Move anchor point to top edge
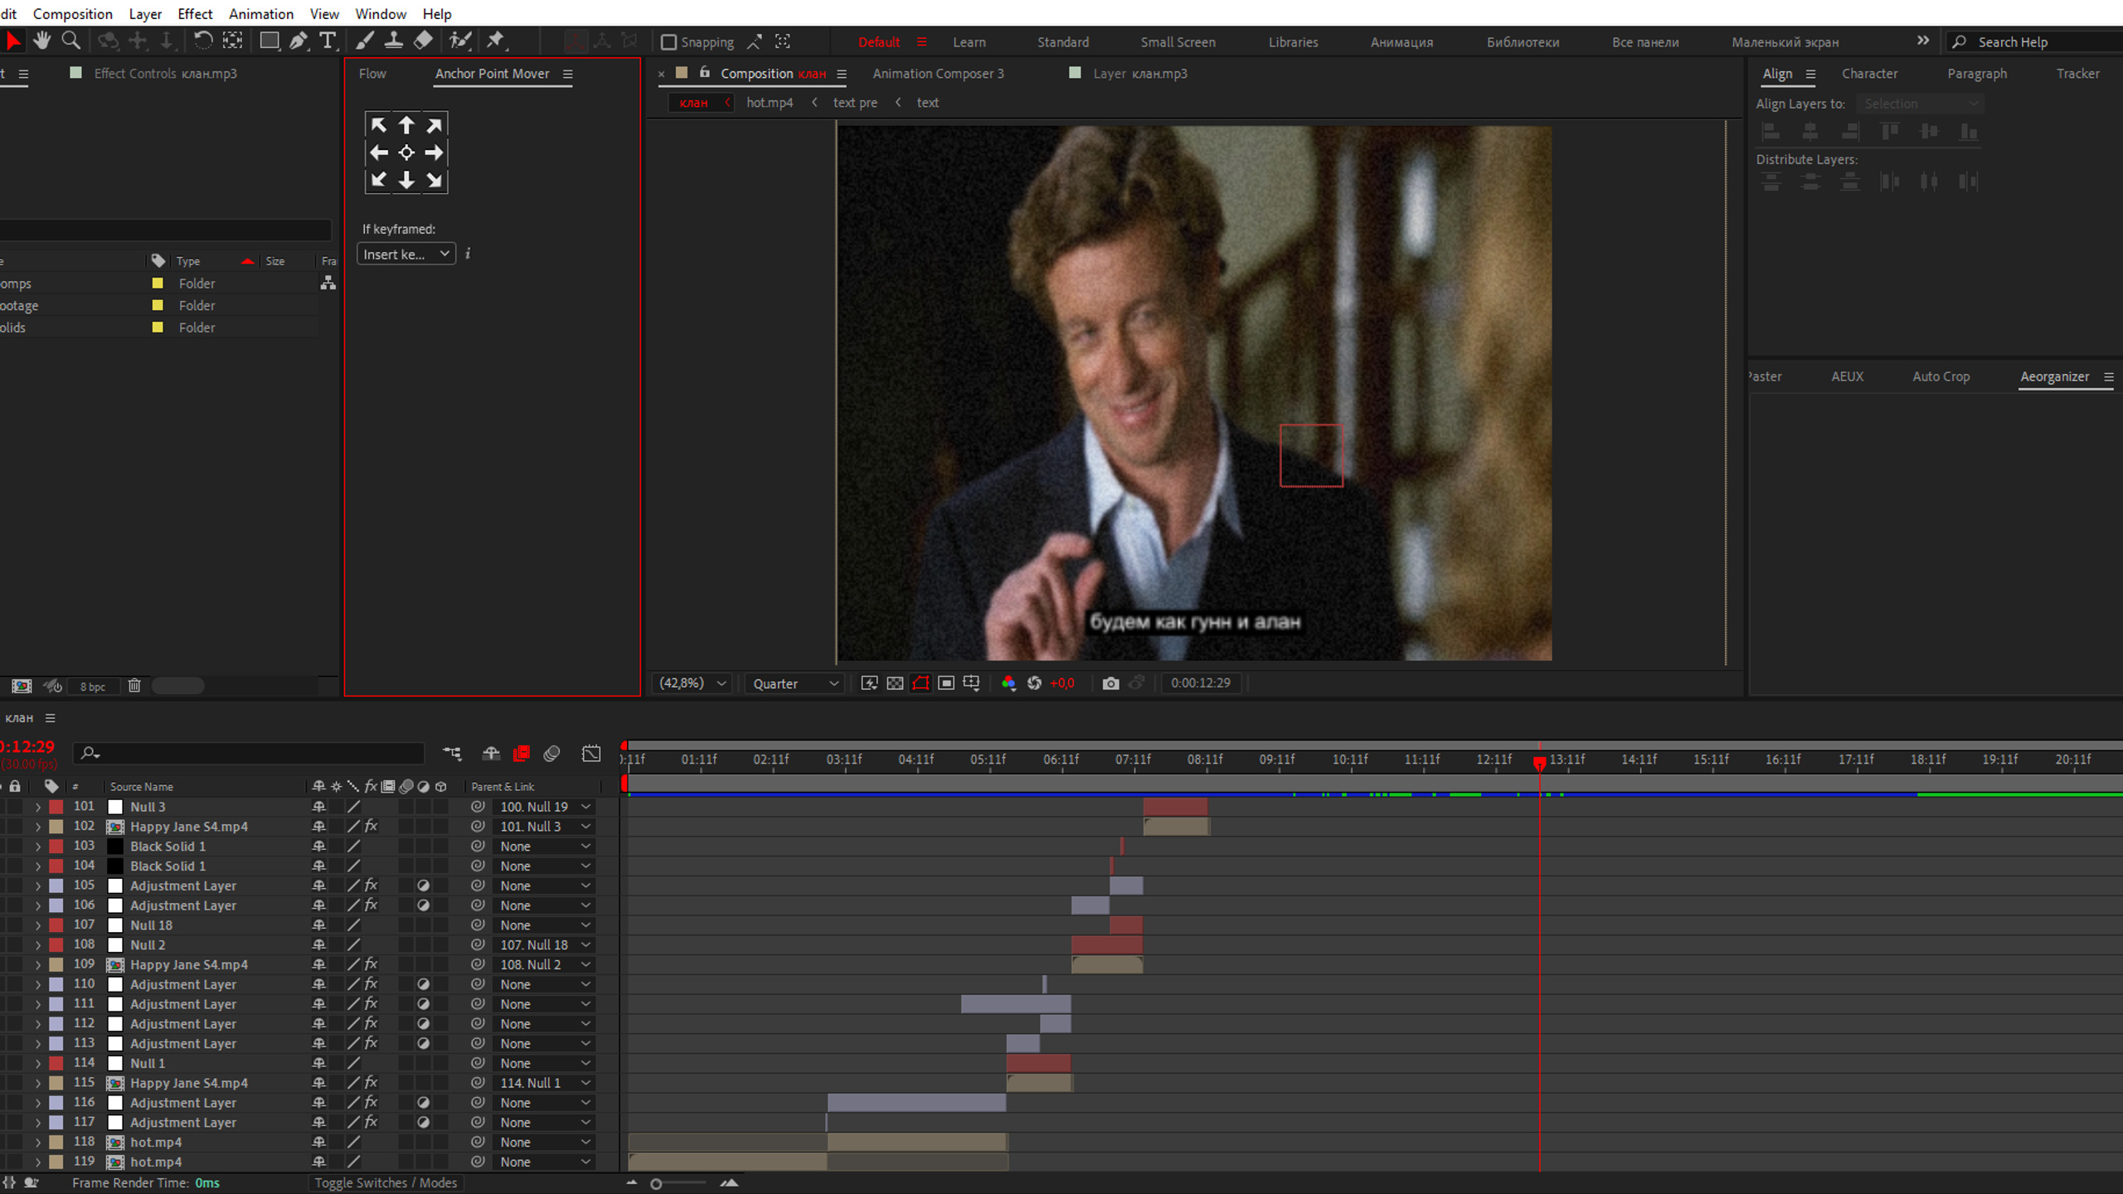This screenshot has height=1194, width=2123. tap(406, 125)
